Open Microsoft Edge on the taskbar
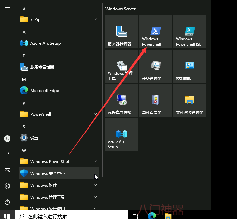The height and width of the screenshot is (219, 237). click(x=152, y=216)
